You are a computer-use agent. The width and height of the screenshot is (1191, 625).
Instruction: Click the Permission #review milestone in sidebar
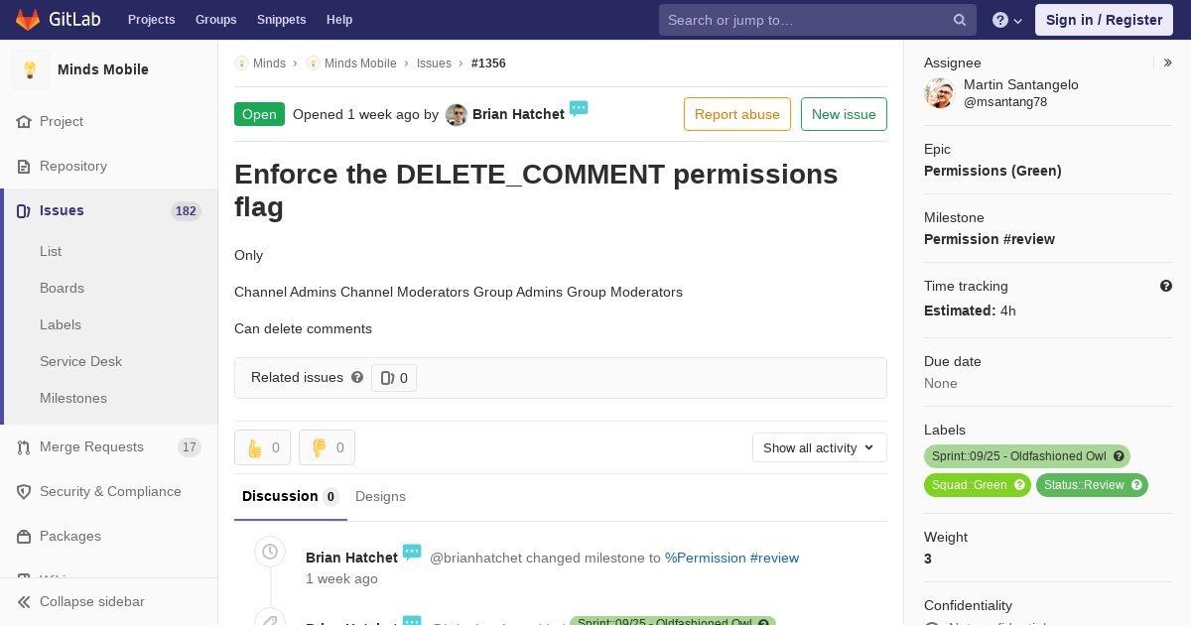[x=990, y=239]
